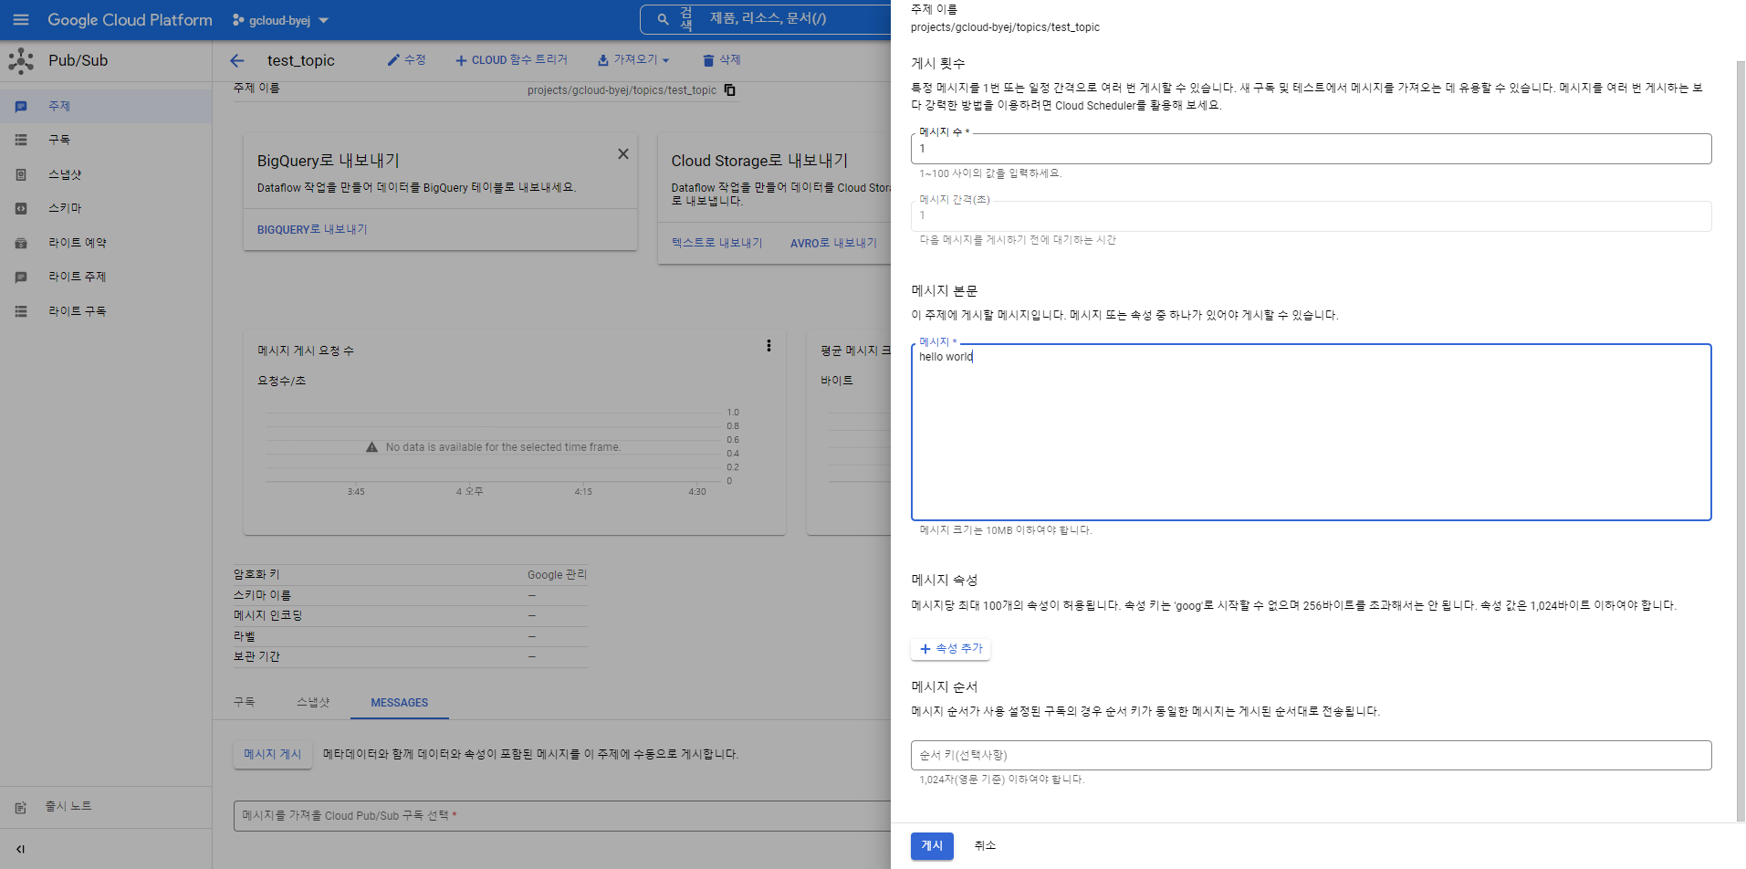Switch to the MESSAGES tab
This screenshot has width=1746, height=869.
399,703
